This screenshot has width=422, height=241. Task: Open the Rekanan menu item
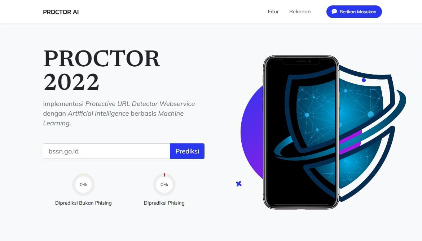(x=300, y=12)
